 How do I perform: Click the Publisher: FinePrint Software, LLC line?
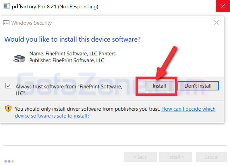coord(67,60)
